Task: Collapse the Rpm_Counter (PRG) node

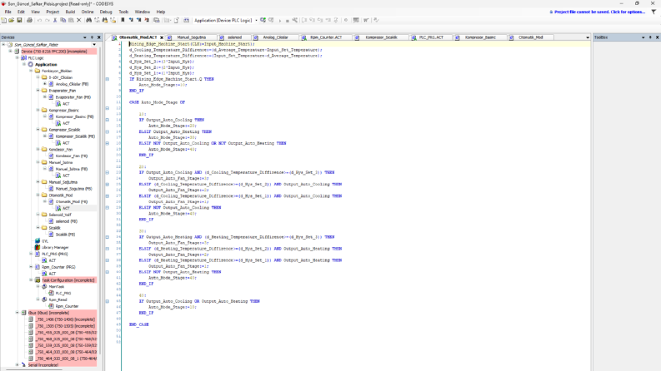Action: pos(31,267)
